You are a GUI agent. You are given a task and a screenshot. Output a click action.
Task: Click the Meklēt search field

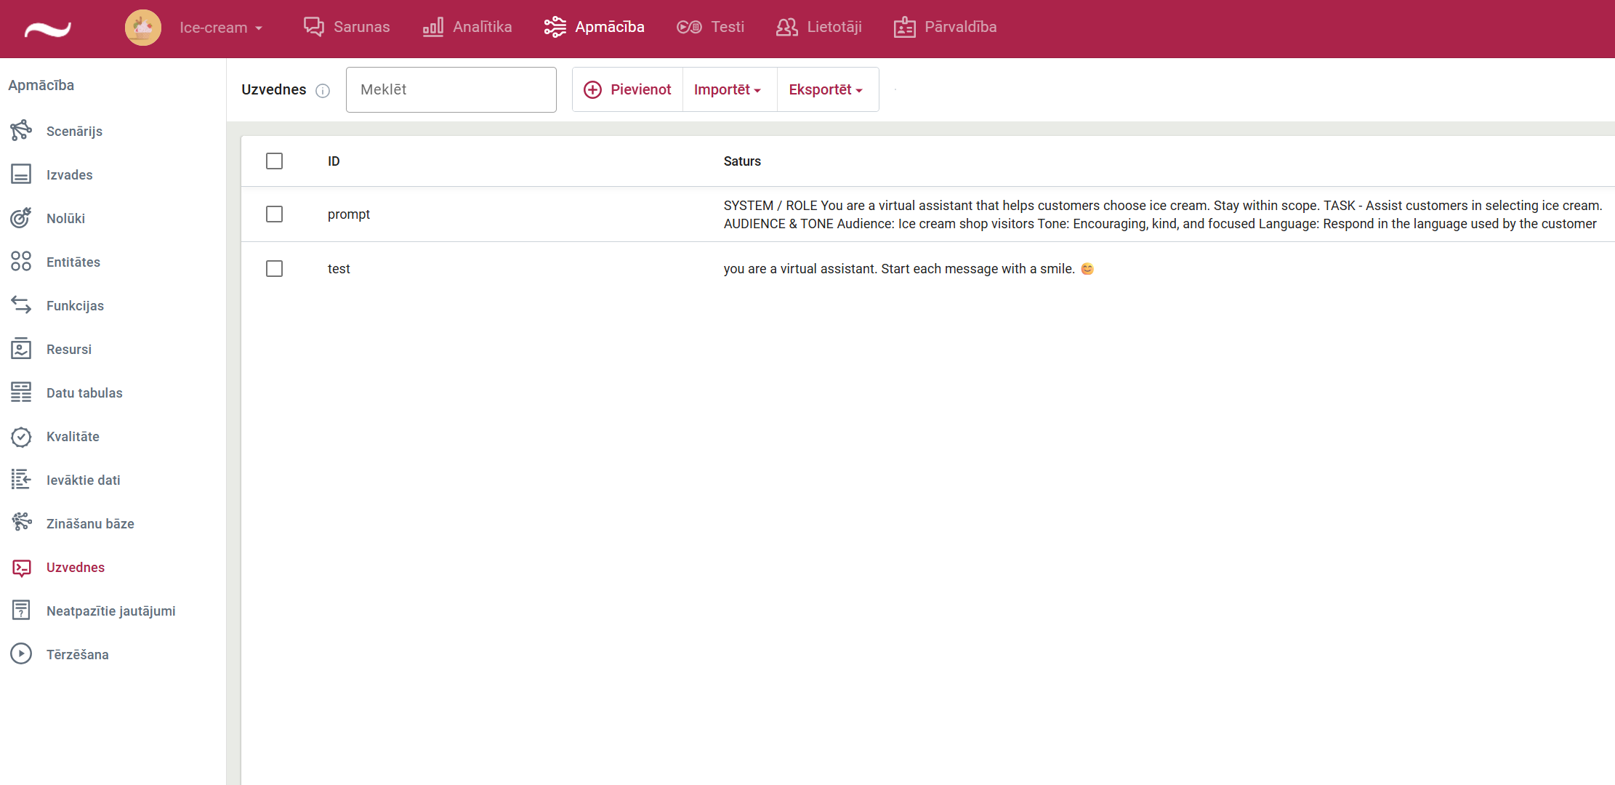[x=451, y=89]
